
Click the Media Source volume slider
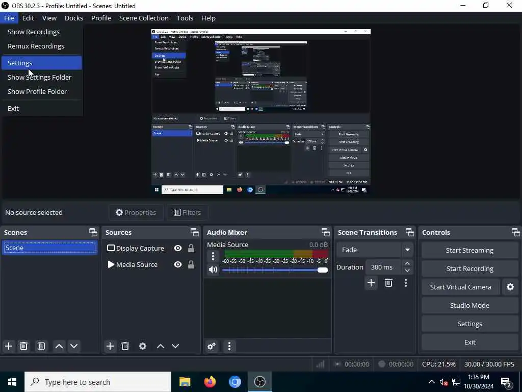click(x=275, y=270)
